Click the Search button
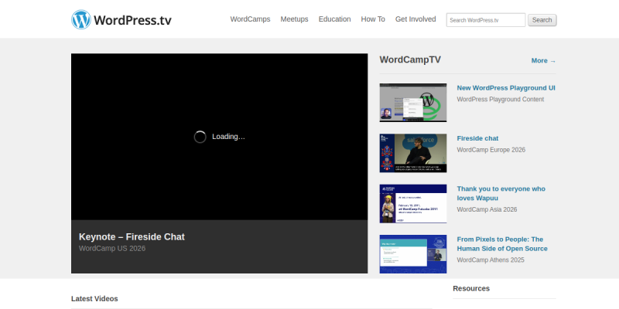The height and width of the screenshot is (309, 619). pyautogui.click(x=542, y=20)
